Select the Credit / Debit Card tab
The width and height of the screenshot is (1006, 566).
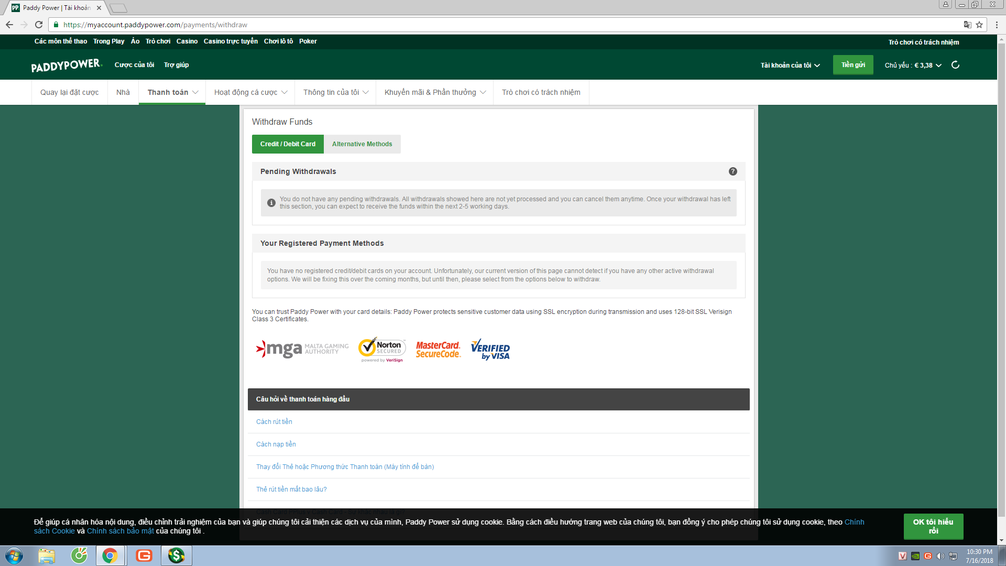pos(288,144)
